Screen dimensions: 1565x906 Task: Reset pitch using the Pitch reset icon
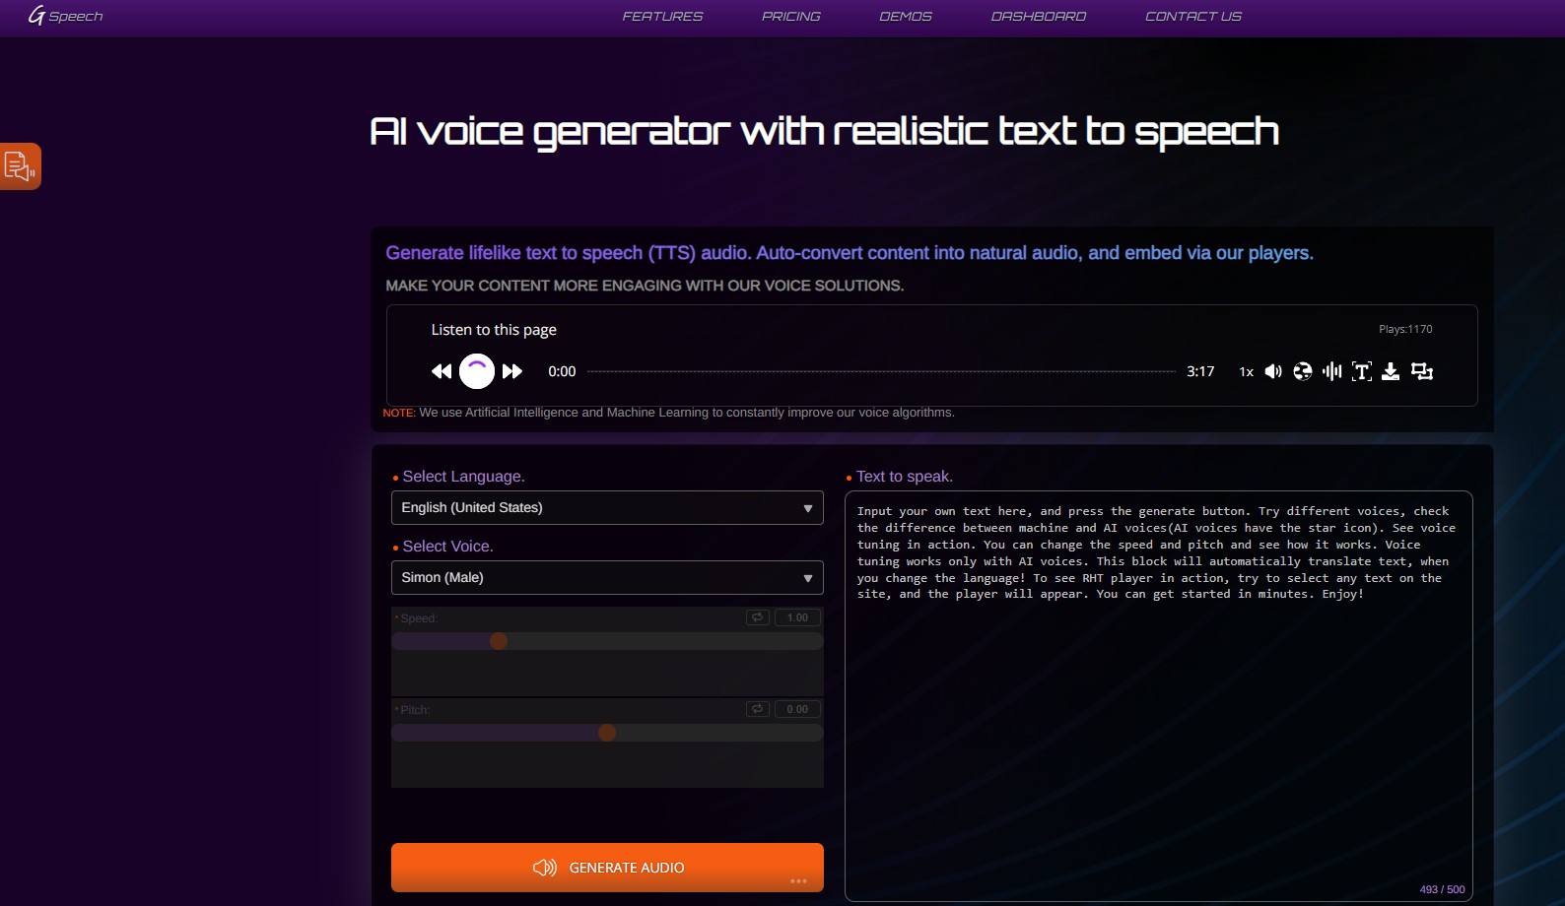point(757,709)
